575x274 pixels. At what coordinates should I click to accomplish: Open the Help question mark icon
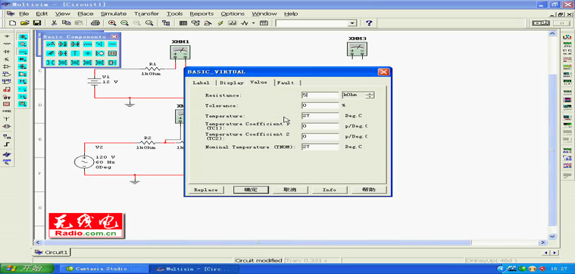point(369,23)
